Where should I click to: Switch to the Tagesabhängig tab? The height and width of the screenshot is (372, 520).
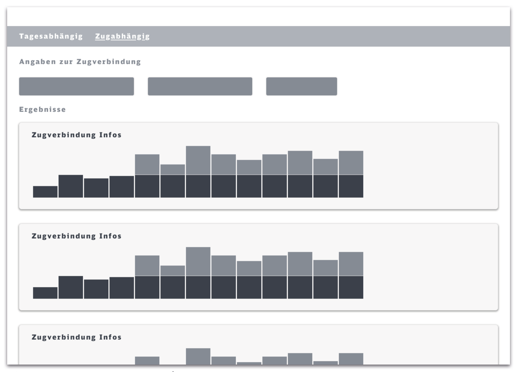(51, 36)
